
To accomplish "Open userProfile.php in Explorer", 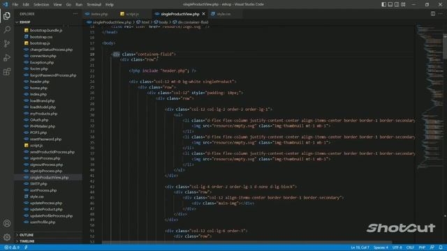I will click(x=43, y=222).
